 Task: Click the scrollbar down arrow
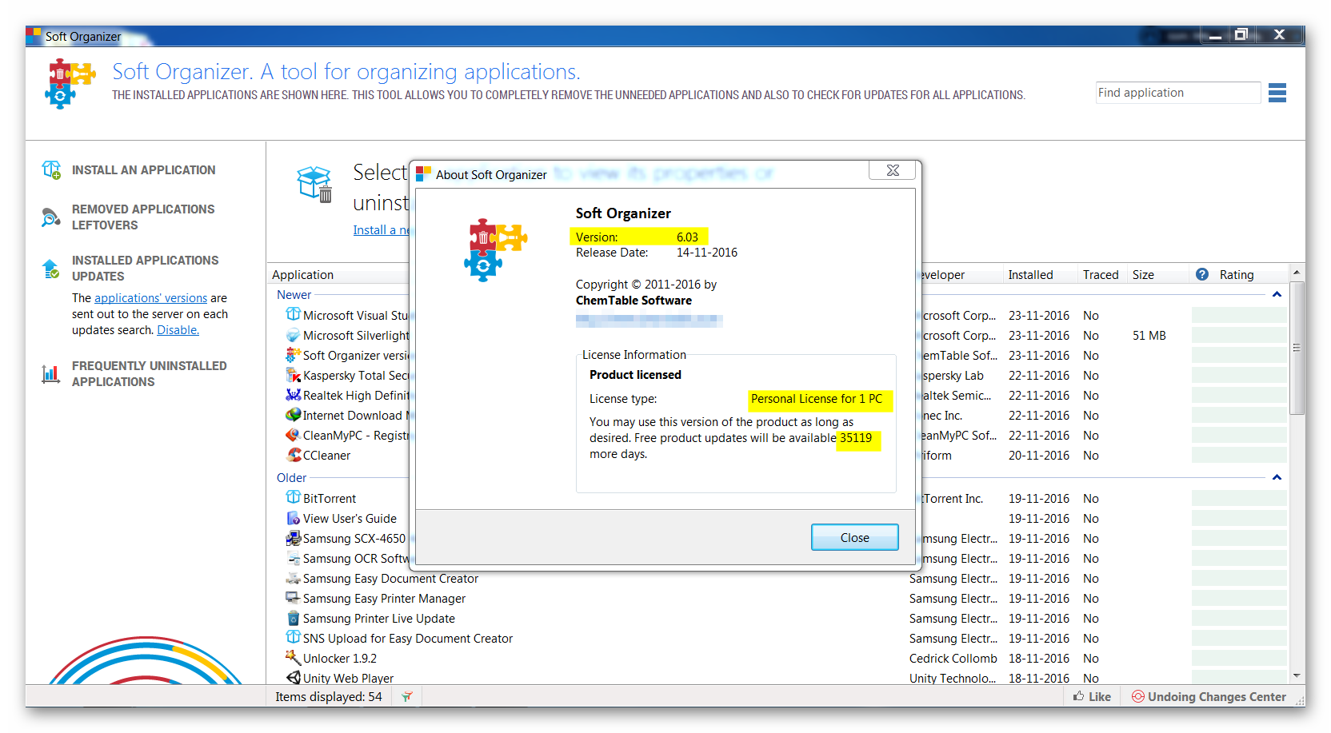pyautogui.click(x=1297, y=676)
